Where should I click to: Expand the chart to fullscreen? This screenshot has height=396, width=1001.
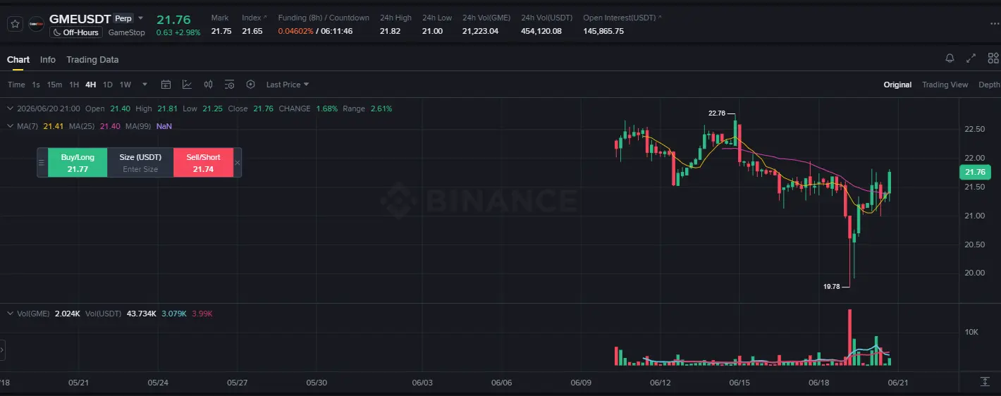[971, 58]
